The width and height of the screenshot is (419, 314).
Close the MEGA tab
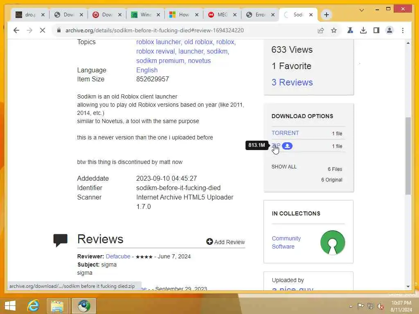[x=234, y=15]
